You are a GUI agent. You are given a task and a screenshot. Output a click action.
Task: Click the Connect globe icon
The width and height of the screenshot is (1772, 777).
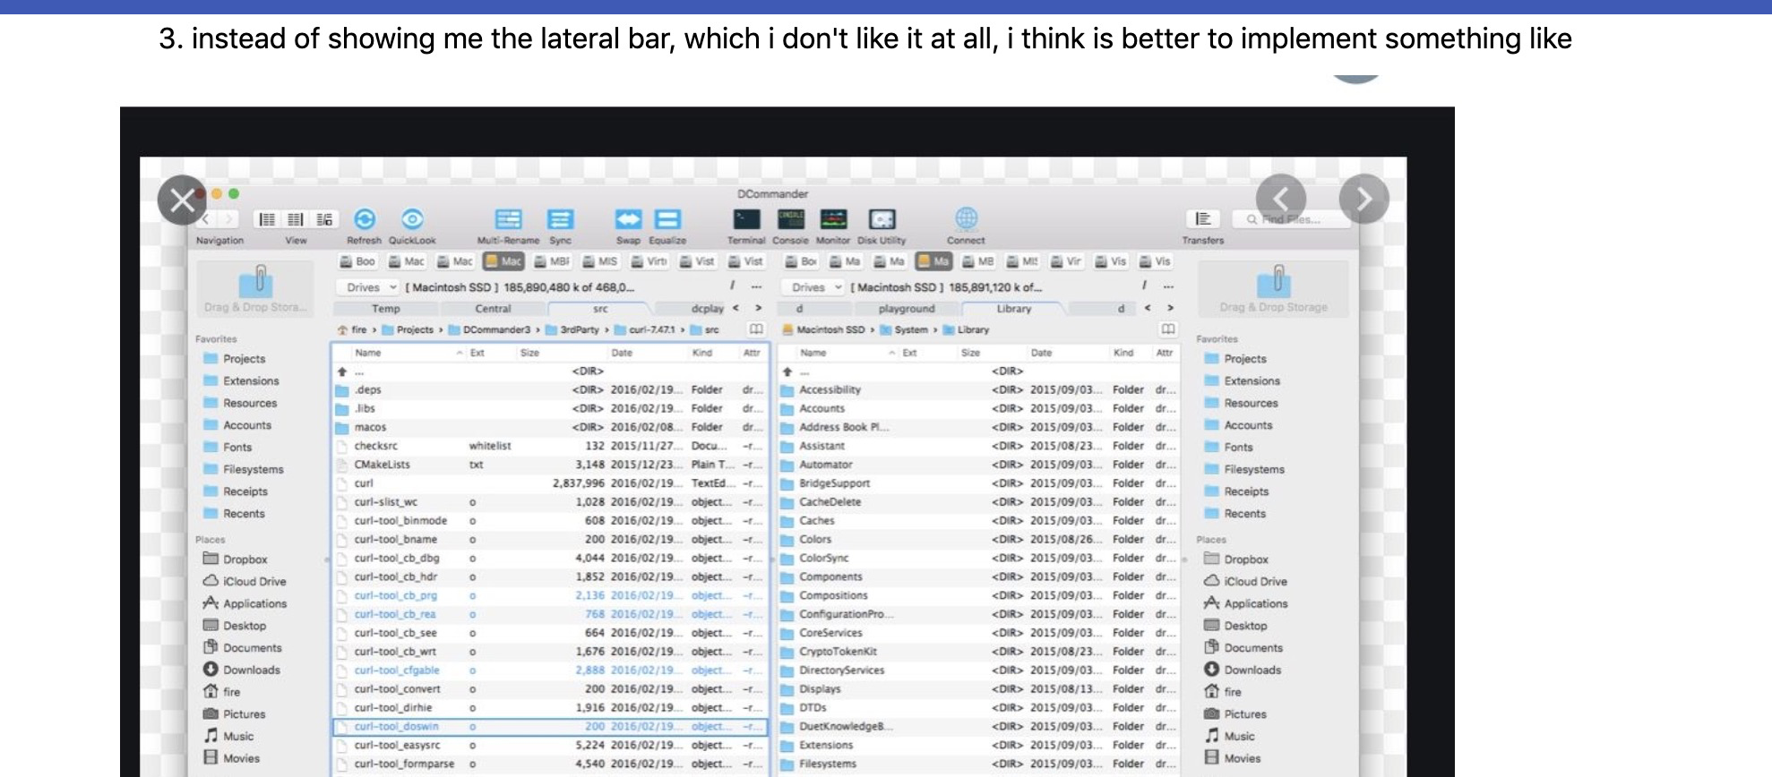(x=966, y=218)
